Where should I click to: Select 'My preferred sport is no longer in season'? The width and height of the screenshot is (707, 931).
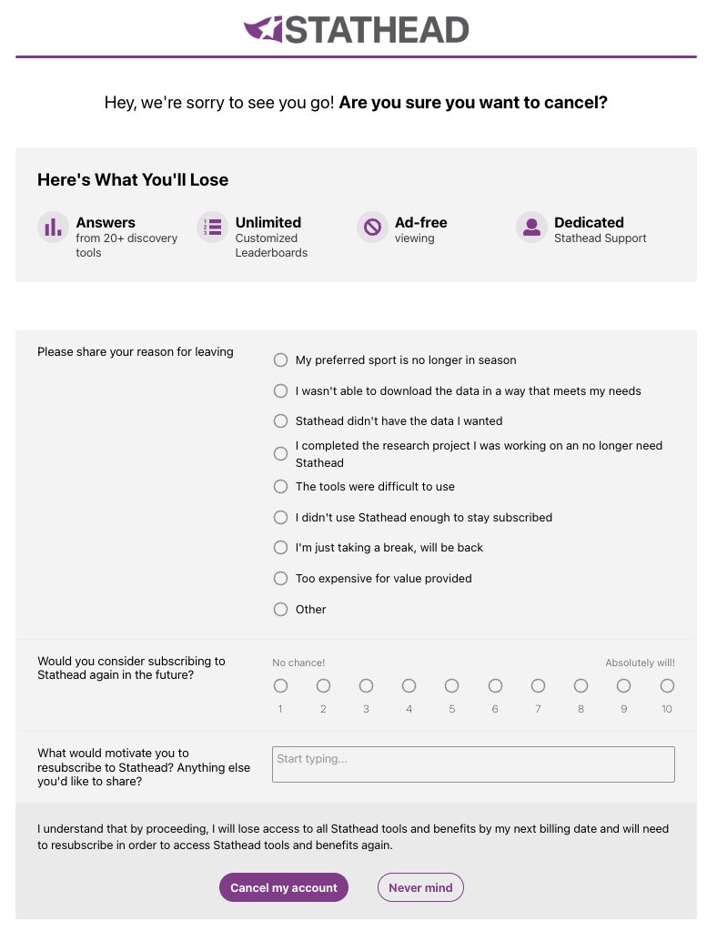(281, 360)
